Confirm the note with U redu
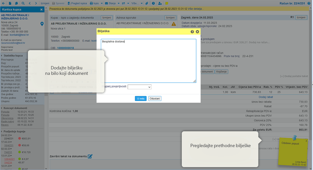This screenshot has height=170, width=313. click(x=141, y=99)
